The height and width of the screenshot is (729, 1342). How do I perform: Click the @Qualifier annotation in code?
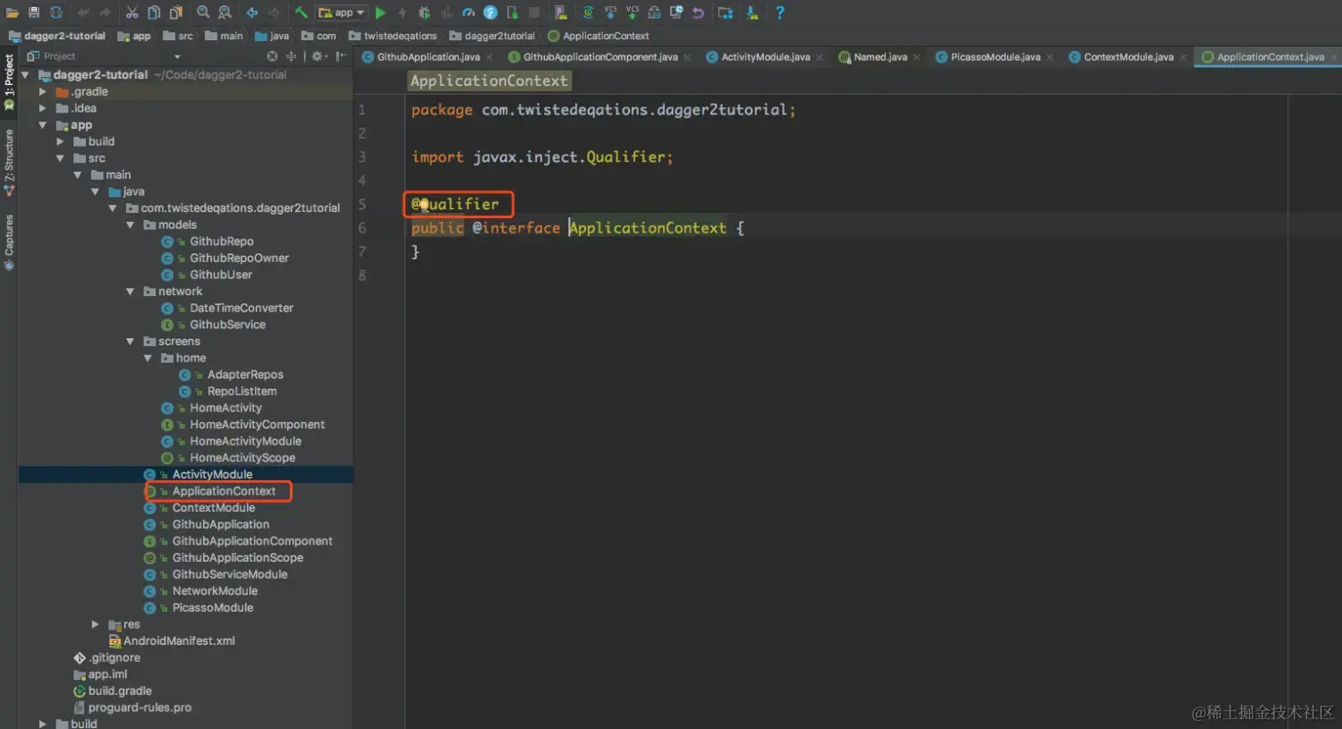point(455,204)
